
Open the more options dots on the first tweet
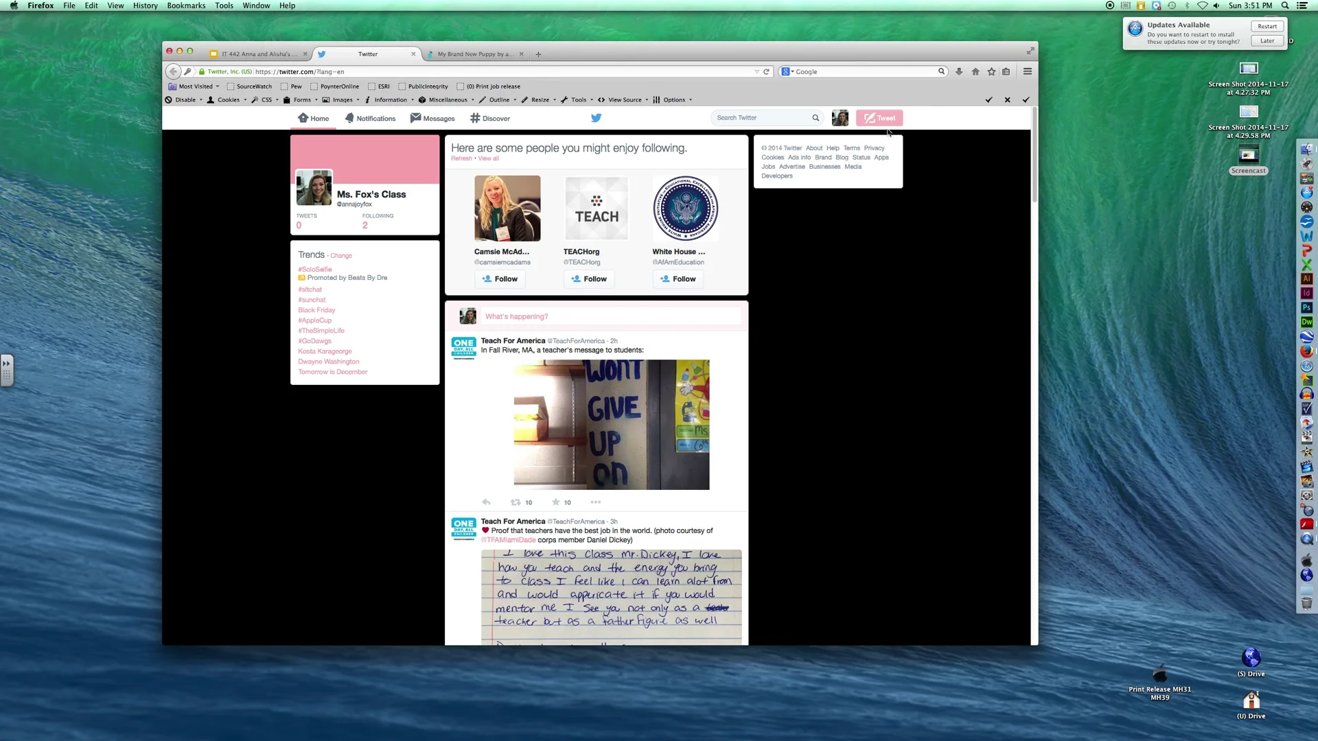click(596, 502)
